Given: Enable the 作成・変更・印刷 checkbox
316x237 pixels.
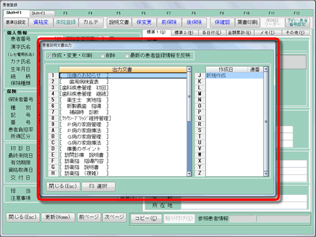Looking at the screenshot, I should (49, 56).
